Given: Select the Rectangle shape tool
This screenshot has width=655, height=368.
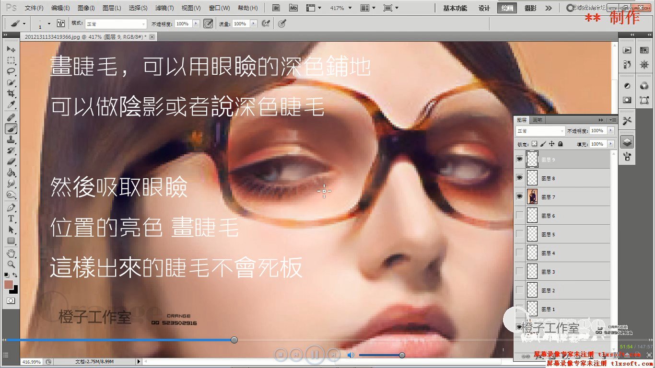Looking at the screenshot, I should point(11,241).
